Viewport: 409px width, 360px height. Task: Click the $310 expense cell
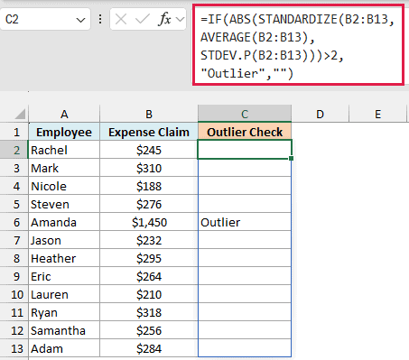(149, 168)
